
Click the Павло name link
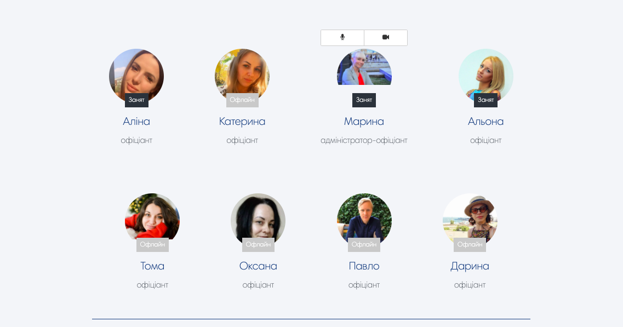point(364,266)
